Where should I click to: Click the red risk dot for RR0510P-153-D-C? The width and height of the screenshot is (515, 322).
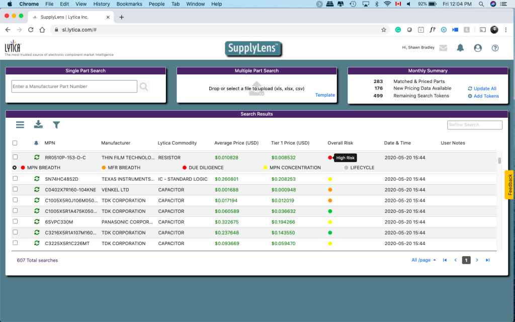[330, 157]
